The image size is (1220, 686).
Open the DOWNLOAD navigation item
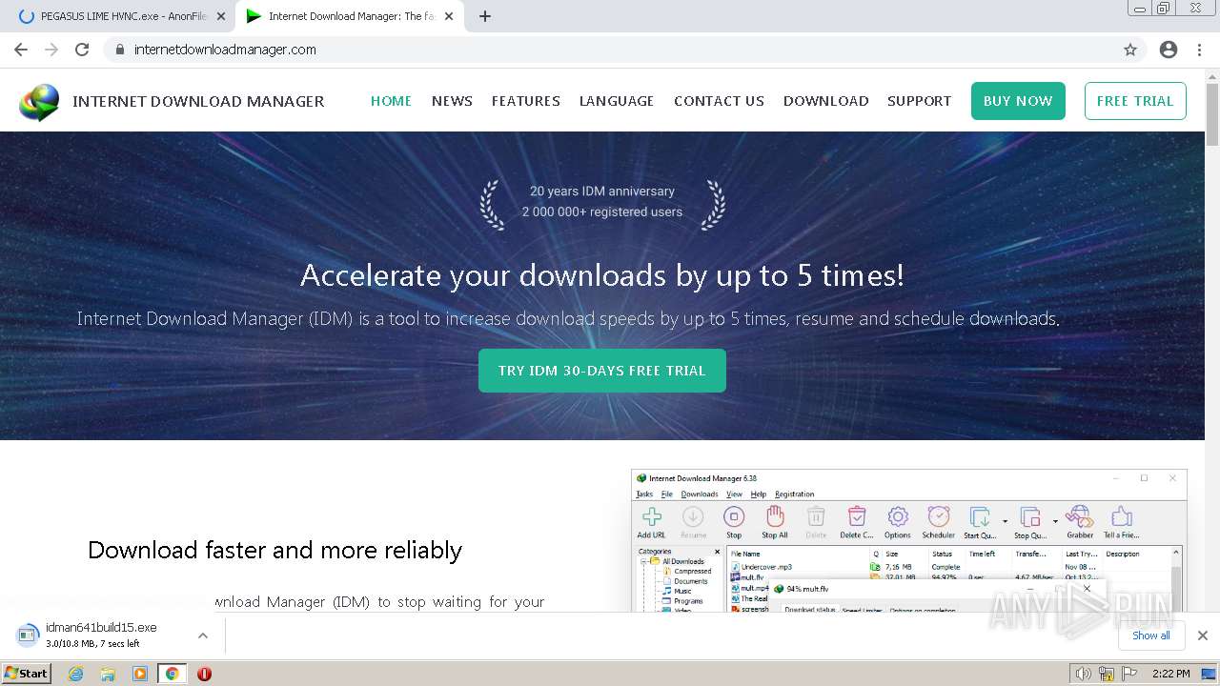tap(825, 101)
